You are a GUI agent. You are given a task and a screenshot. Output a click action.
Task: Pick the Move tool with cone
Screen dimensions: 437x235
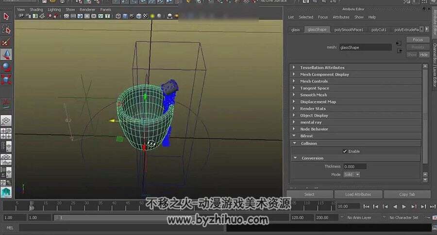[x=6, y=54]
